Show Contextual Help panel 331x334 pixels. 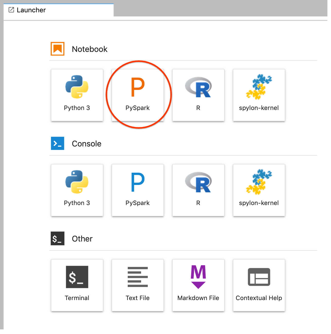[x=259, y=285]
